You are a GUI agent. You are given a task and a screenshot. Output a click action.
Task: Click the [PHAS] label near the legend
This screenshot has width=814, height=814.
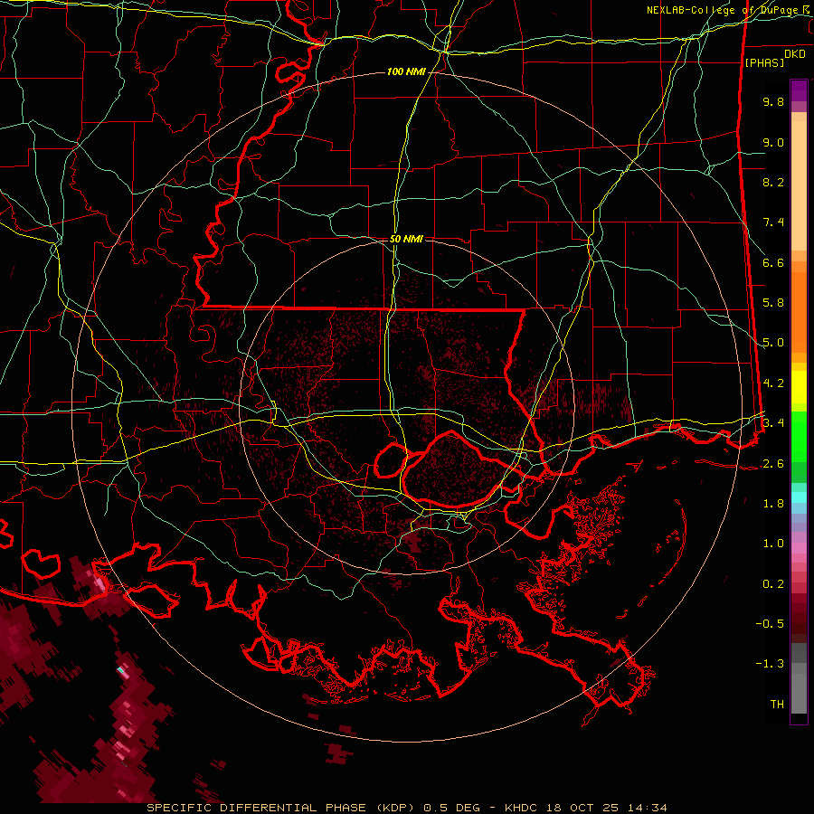764,62
